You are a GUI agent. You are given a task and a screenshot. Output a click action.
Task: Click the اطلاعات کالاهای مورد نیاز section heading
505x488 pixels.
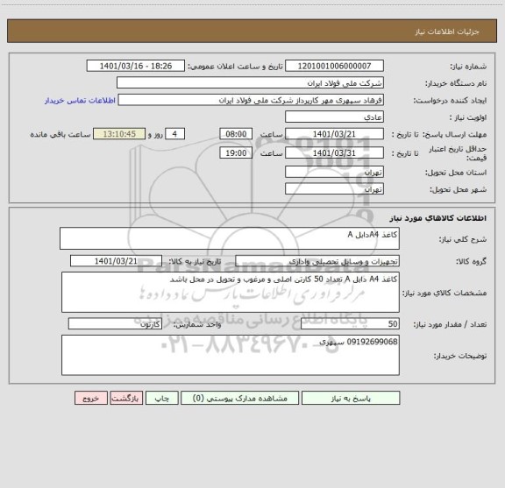coord(438,218)
